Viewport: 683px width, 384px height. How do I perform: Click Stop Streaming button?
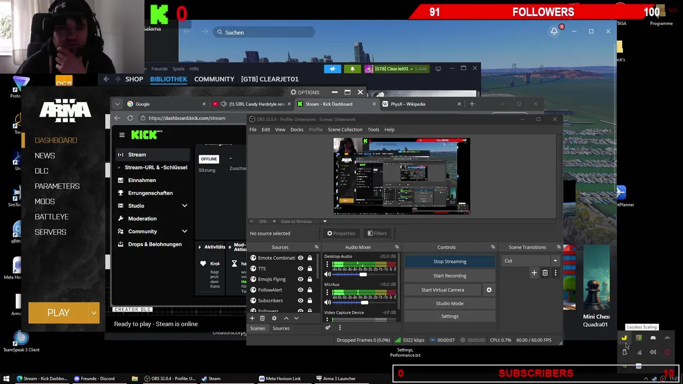click(450, 261)
